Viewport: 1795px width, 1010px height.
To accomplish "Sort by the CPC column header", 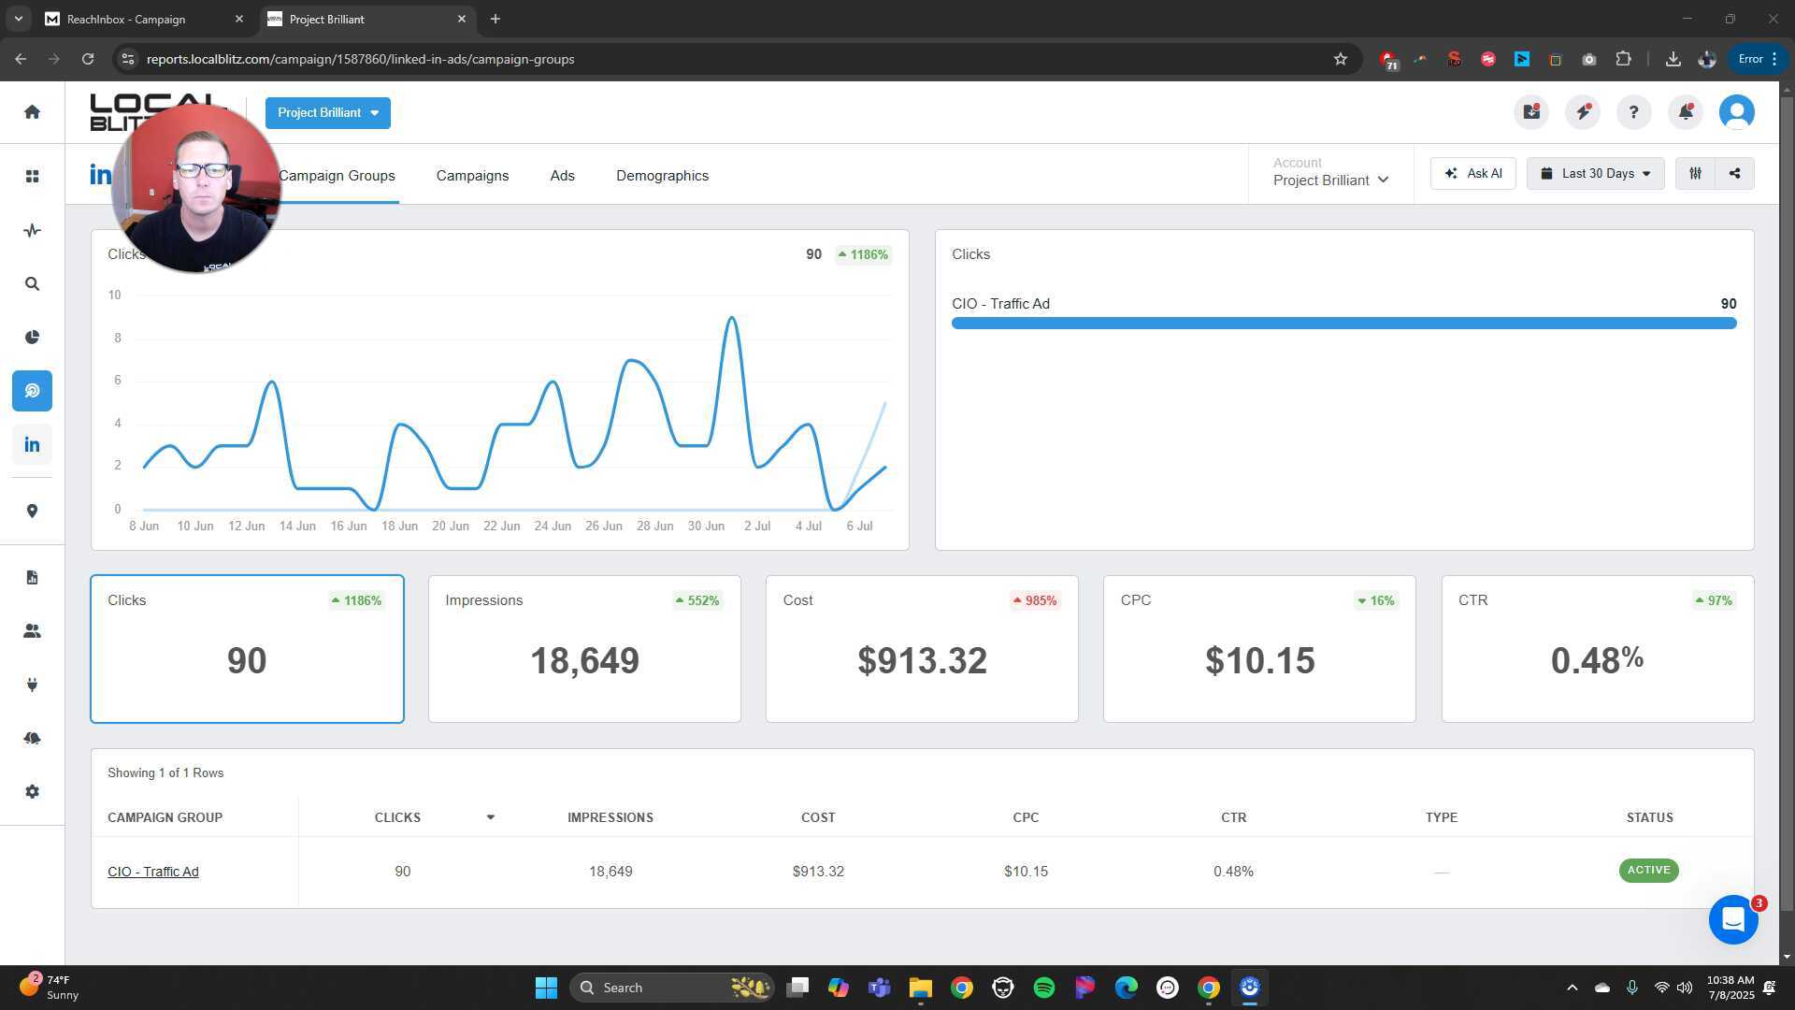I will [1026, 817].
